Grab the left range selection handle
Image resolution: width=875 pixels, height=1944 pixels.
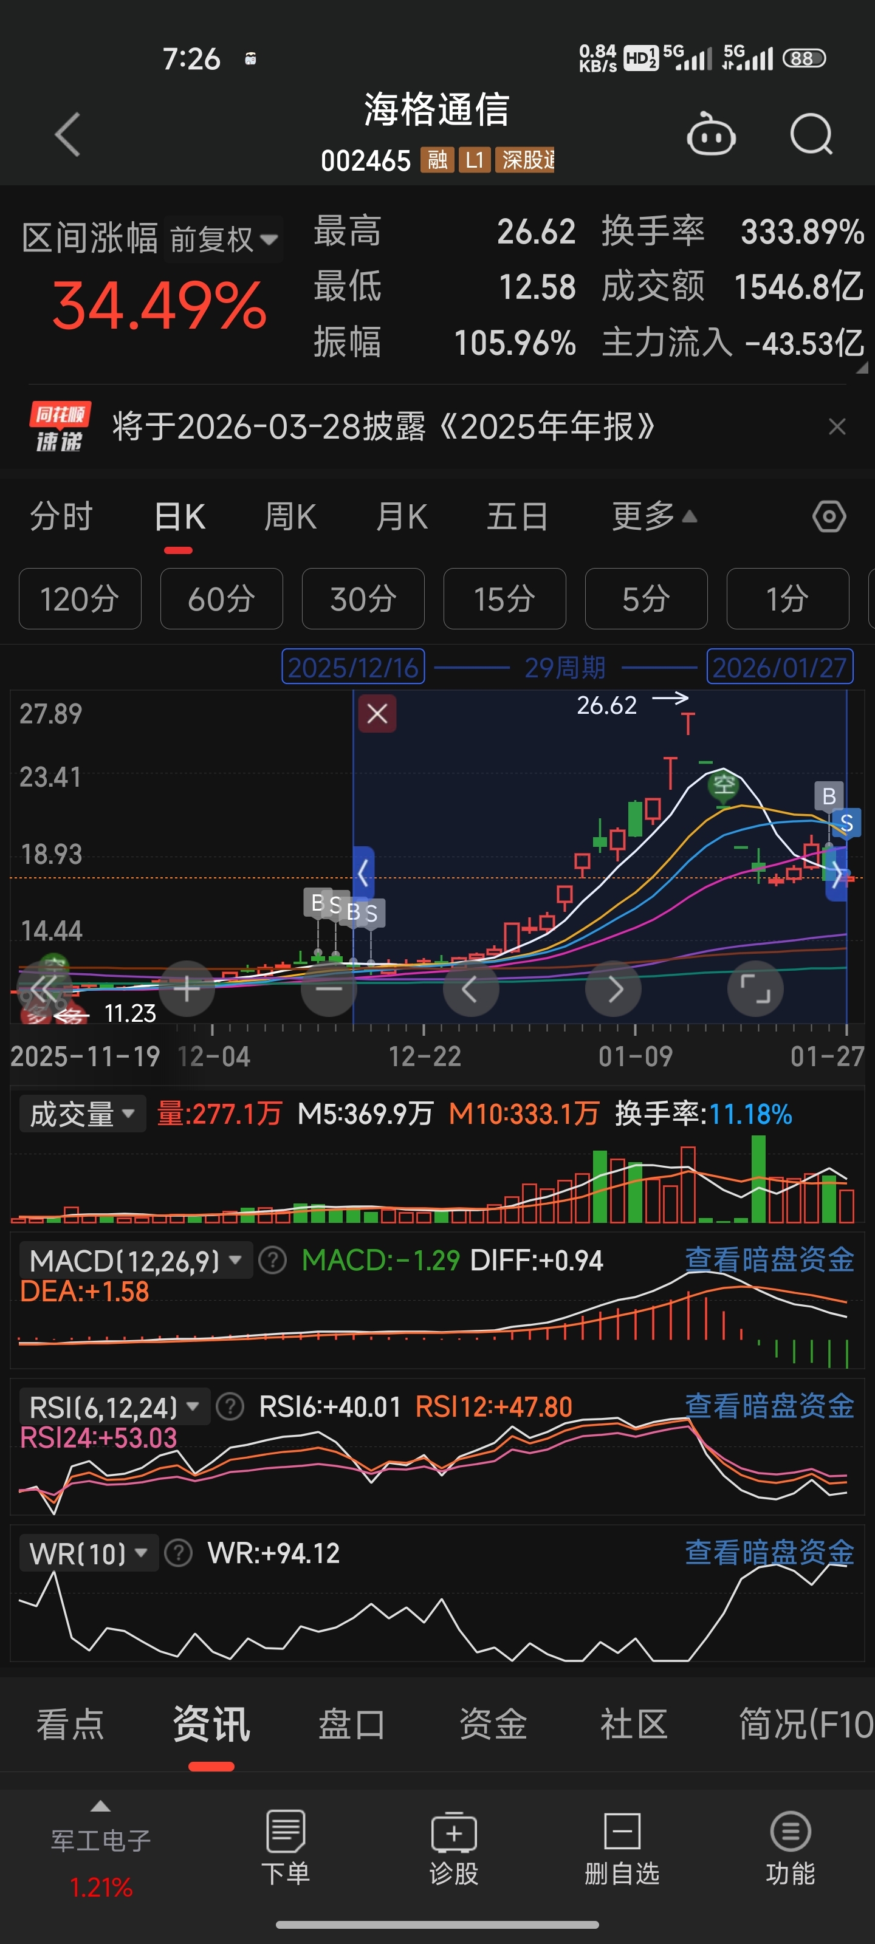(363, 873)
